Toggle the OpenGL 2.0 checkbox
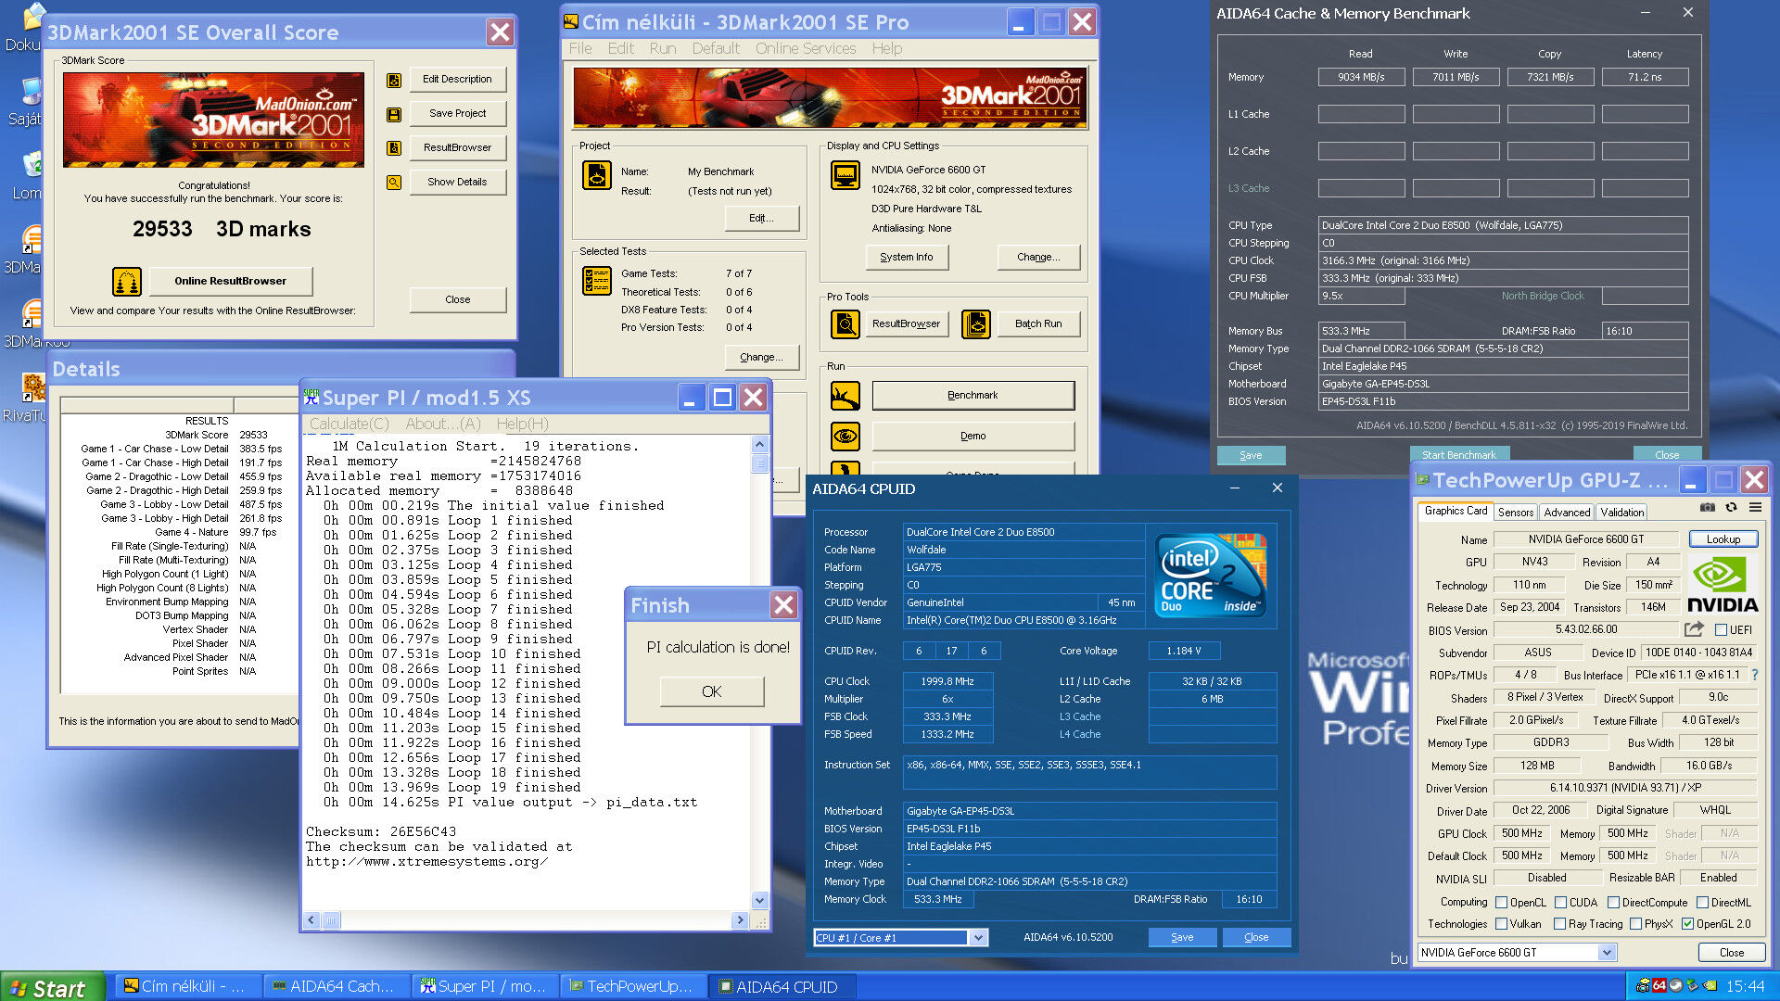 point(1687,924)
